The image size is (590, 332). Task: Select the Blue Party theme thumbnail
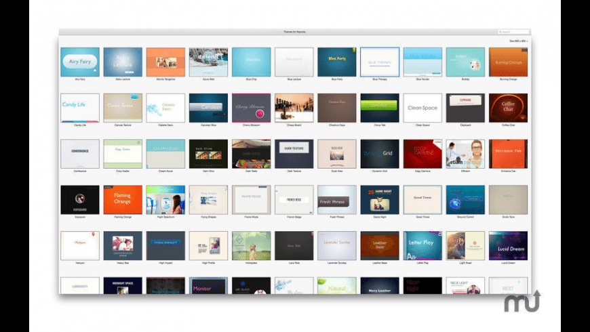[337, 62]
